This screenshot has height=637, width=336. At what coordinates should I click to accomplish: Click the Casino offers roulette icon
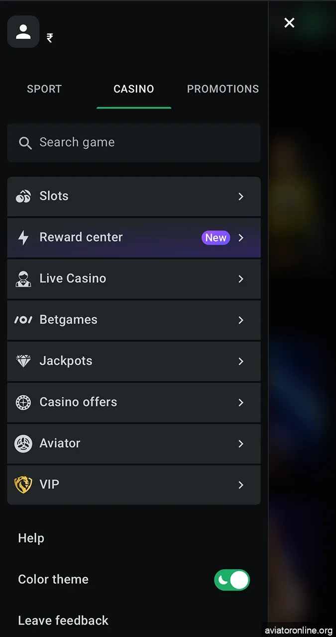(23, 403)
